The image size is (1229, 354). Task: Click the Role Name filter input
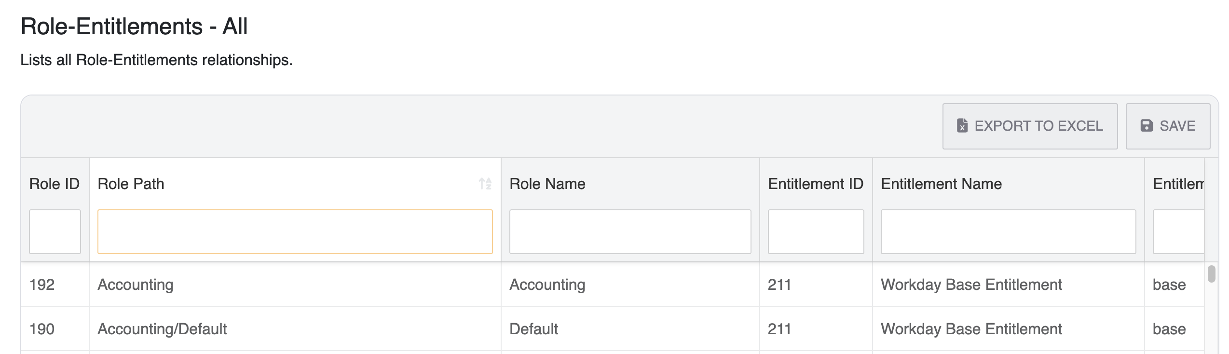coord(630,231)
